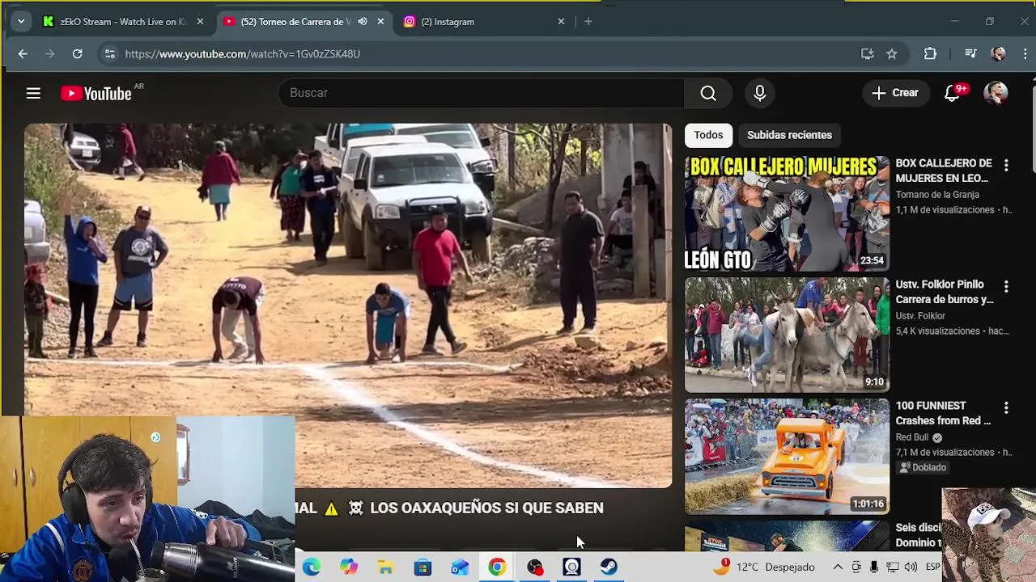The height and width of the screenshot is (582, 1036).
Task: Click the '100 FUNNIEST Crashes from Red' title
Action: coord(943,413)
